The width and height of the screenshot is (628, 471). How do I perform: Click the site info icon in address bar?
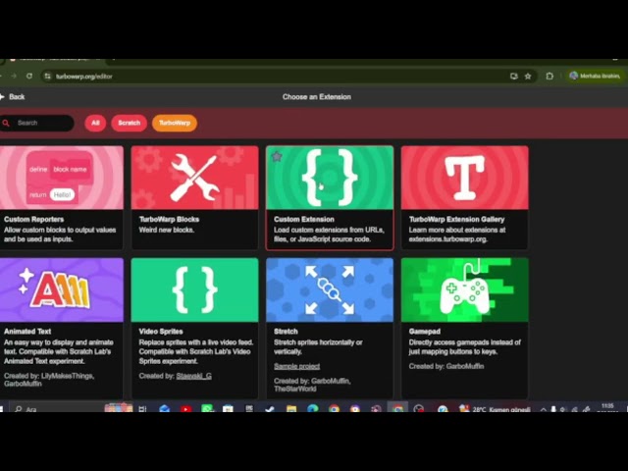tap(47, 77)
